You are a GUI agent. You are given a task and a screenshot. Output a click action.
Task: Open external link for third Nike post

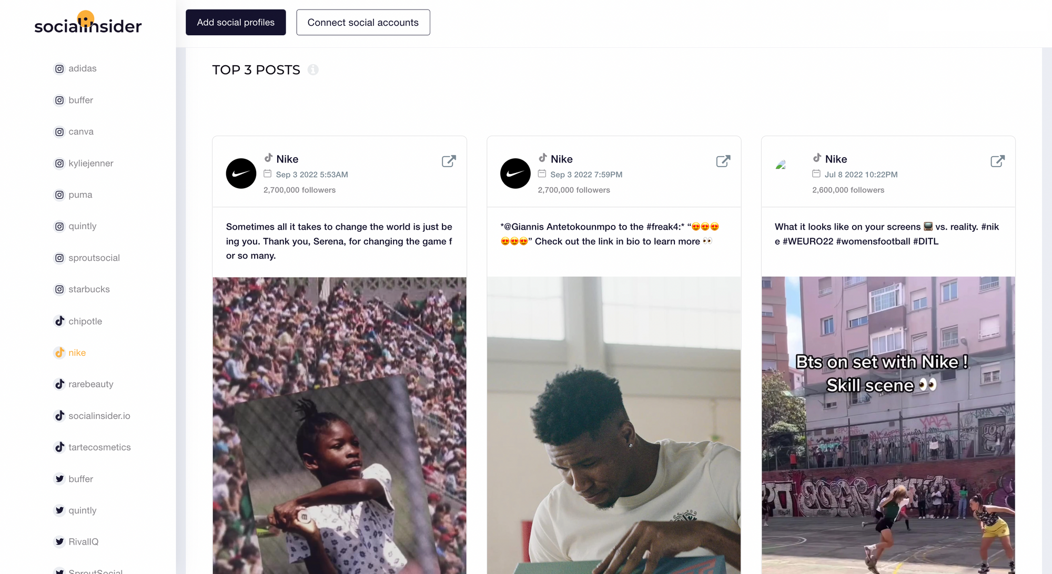(997, 161)
